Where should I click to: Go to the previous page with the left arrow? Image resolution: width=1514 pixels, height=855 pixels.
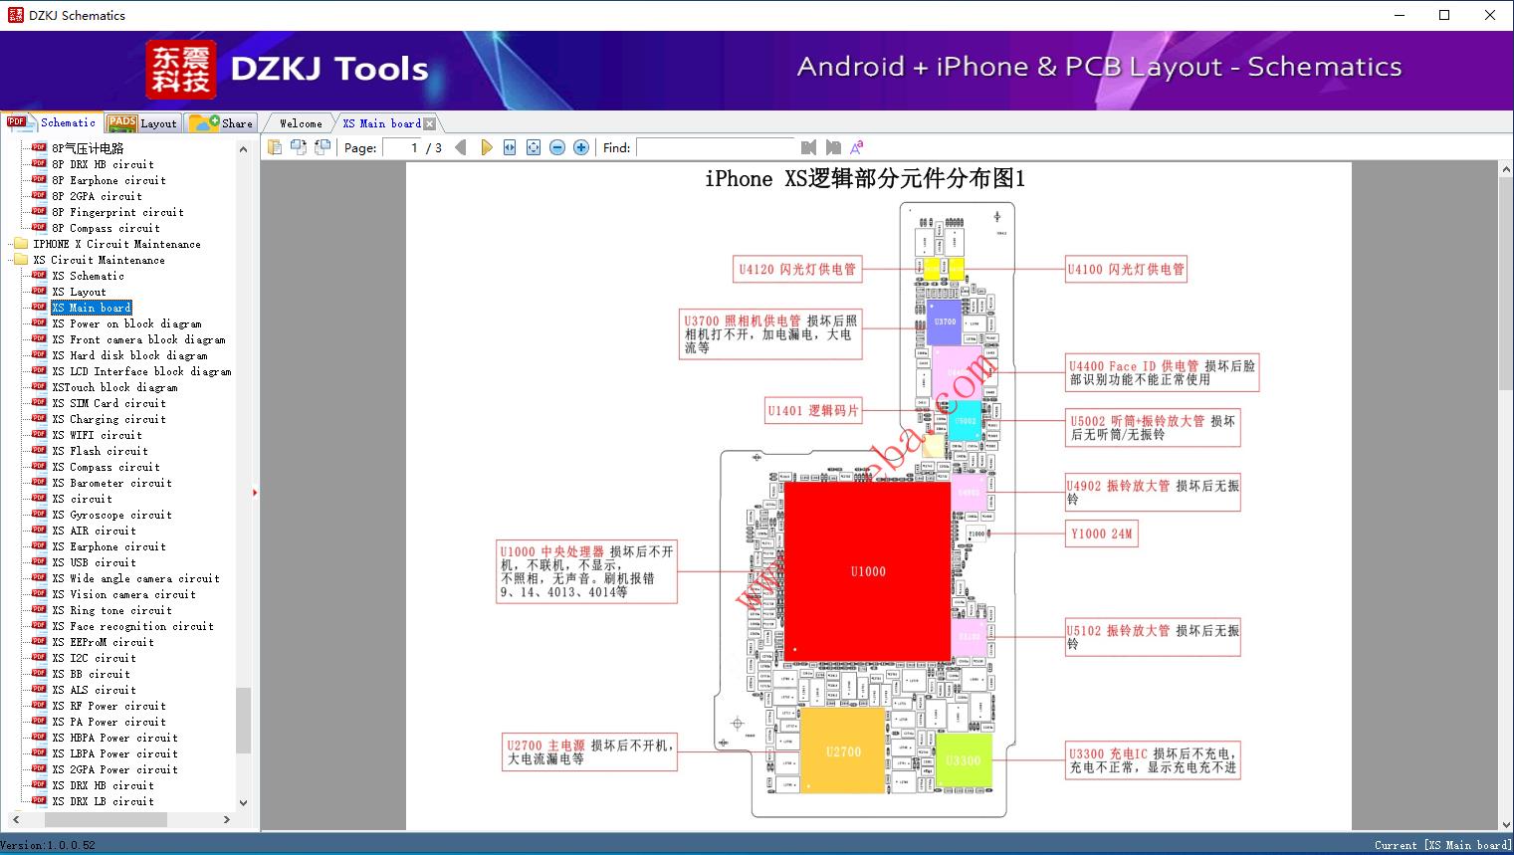[460, 147]
